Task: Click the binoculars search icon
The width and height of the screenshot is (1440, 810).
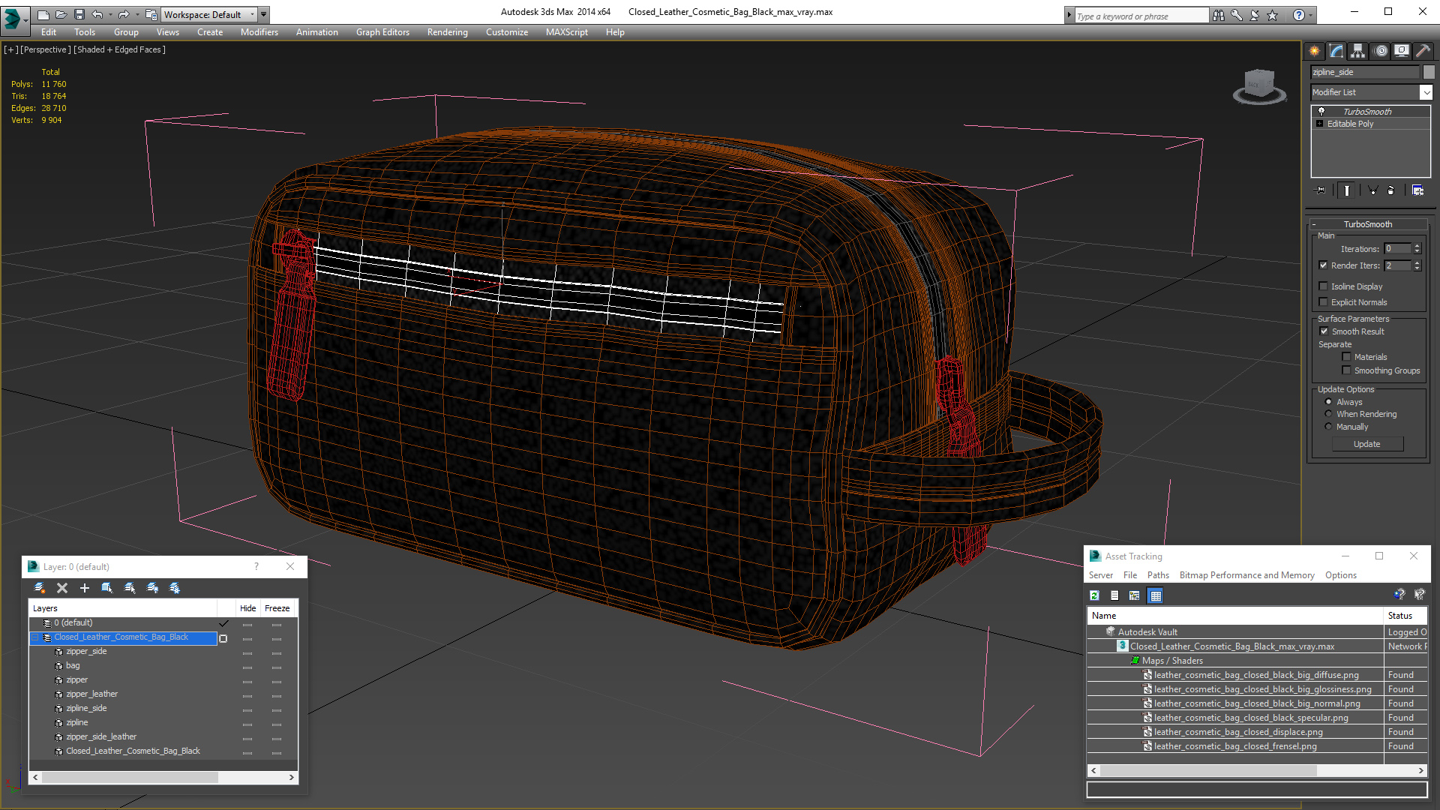Action: pos(1219,15)
